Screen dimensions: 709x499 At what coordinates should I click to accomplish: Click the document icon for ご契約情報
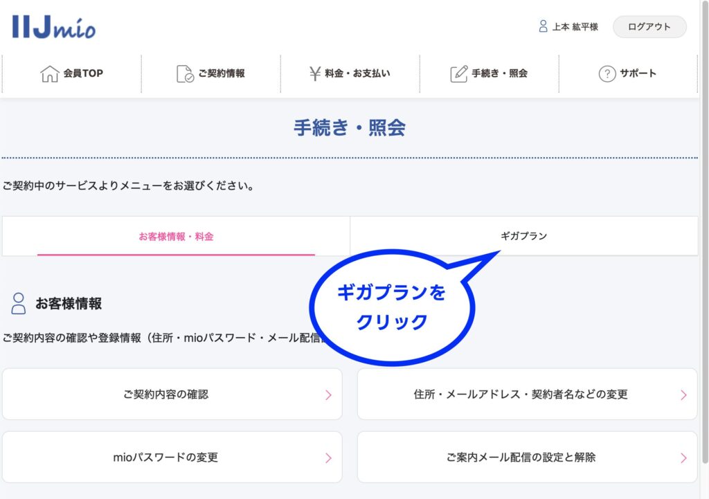point(185,73)
